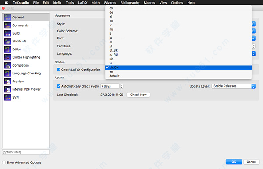Screen dimensions: 263x169
Task: Open the Math menu
Action: tap(96, 3)
